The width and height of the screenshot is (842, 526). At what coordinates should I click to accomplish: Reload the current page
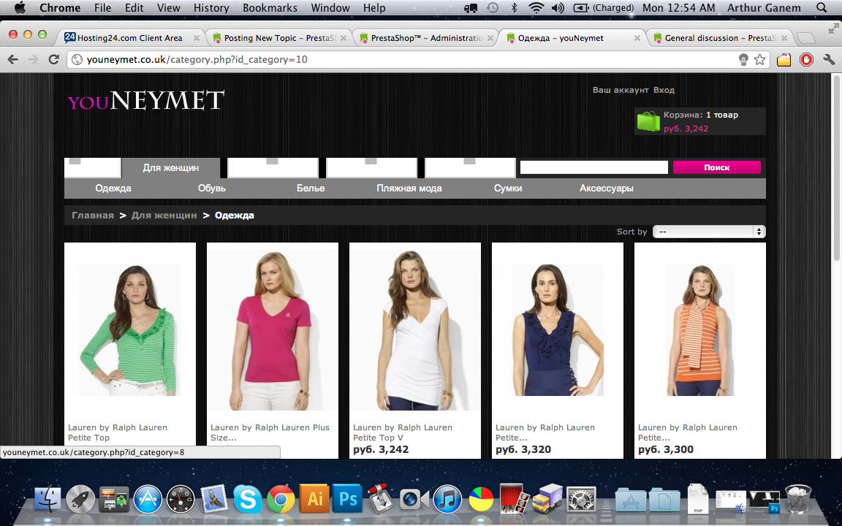[53, 60]
